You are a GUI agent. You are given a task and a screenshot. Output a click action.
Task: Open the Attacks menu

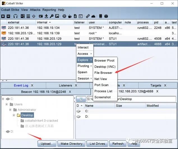[x=35, y=10]
